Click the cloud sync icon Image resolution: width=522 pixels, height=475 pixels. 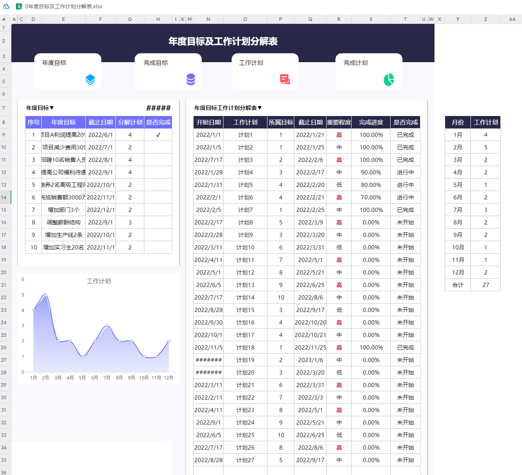6,6
